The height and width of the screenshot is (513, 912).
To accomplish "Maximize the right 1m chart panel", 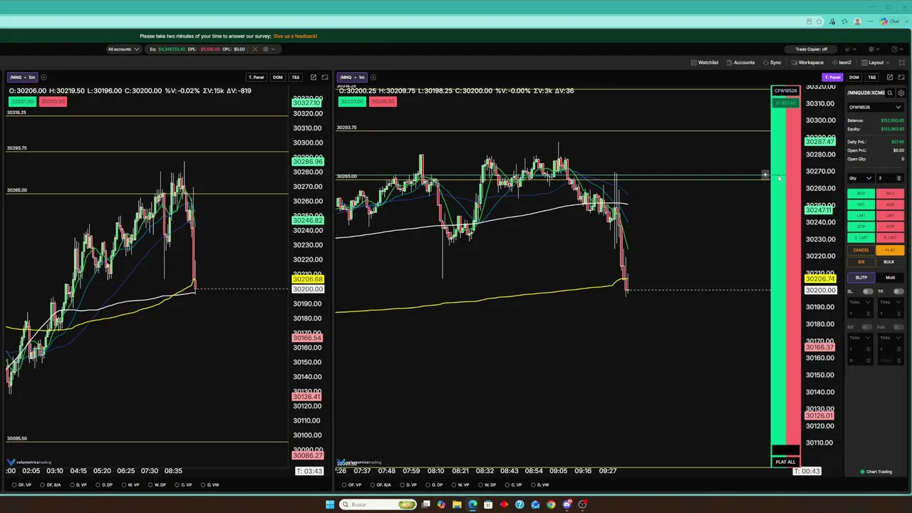I will [x=901, y=77].
